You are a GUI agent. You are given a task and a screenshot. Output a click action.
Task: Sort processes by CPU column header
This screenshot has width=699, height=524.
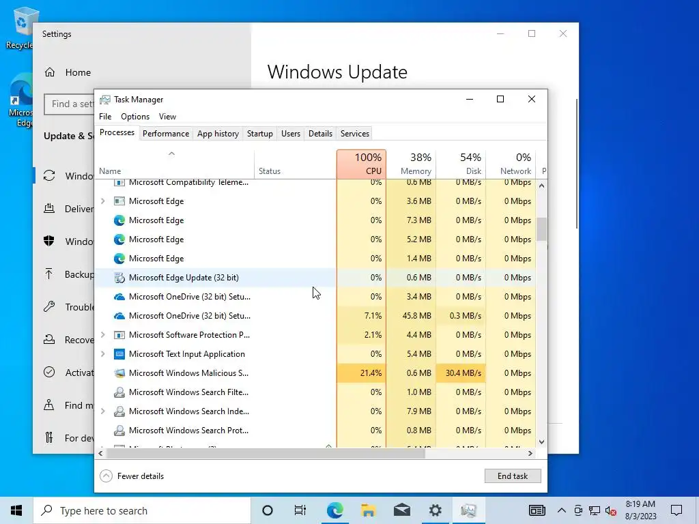(362, 164)
